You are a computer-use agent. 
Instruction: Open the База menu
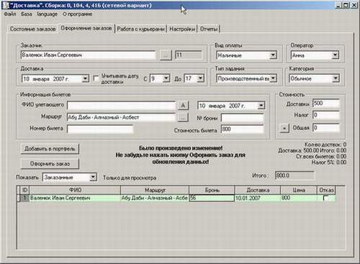click(27, 14)
